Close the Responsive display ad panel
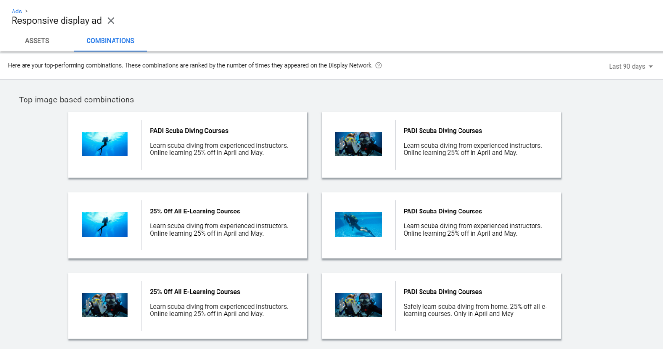Screen dimensions: 663x349 coord(111,21)
